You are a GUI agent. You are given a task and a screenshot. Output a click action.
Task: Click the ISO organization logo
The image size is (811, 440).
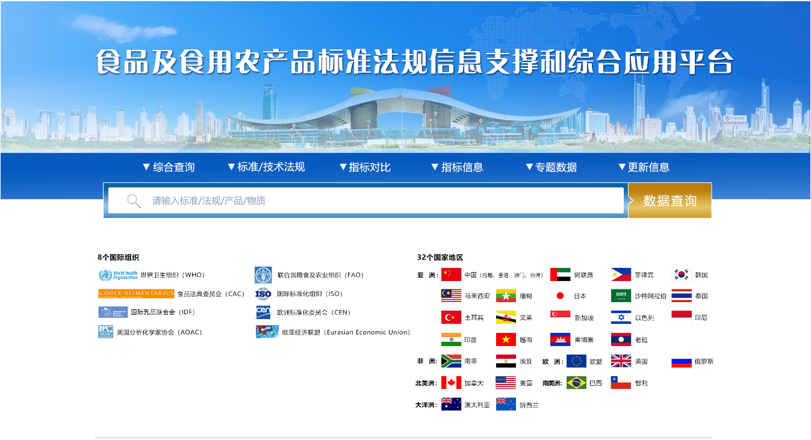[263, 294]
